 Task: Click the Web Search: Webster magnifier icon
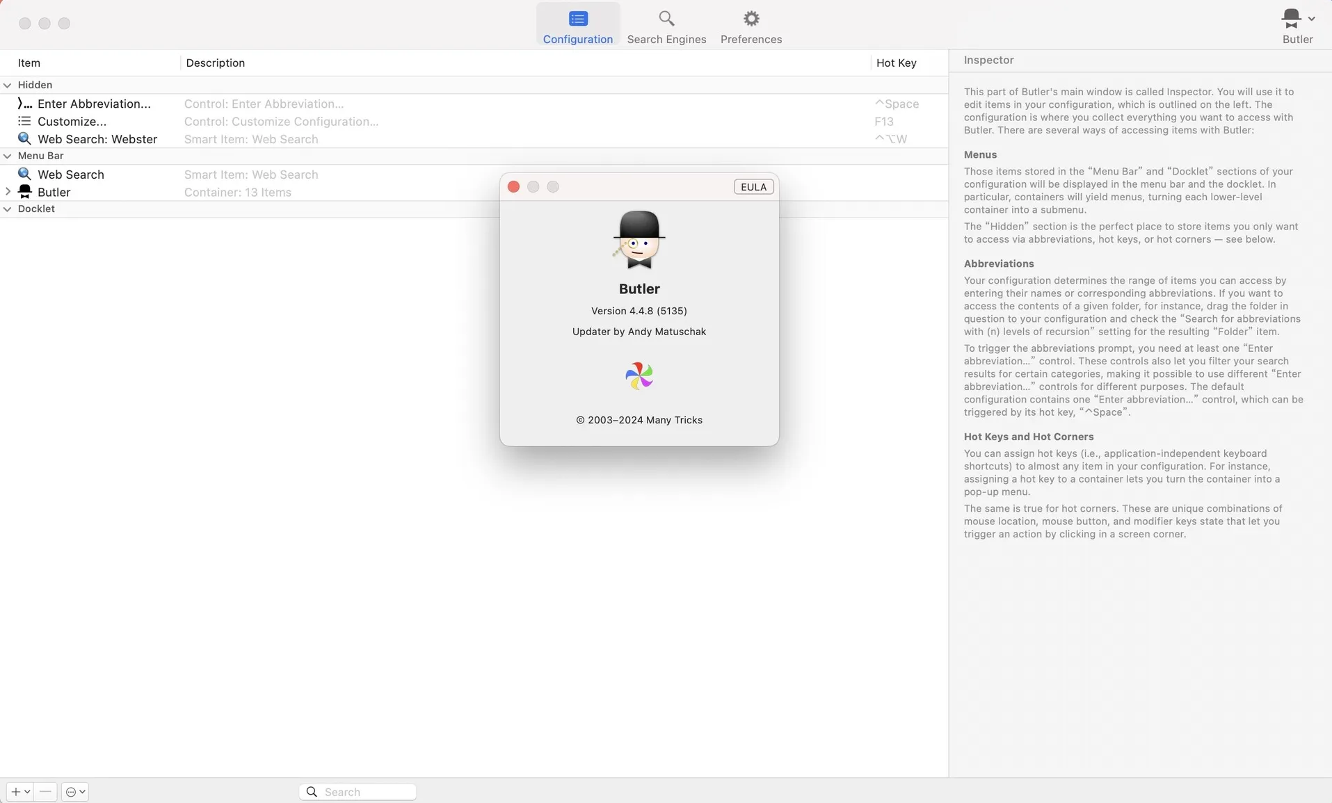pyautogui.click(x=24, y=138)
